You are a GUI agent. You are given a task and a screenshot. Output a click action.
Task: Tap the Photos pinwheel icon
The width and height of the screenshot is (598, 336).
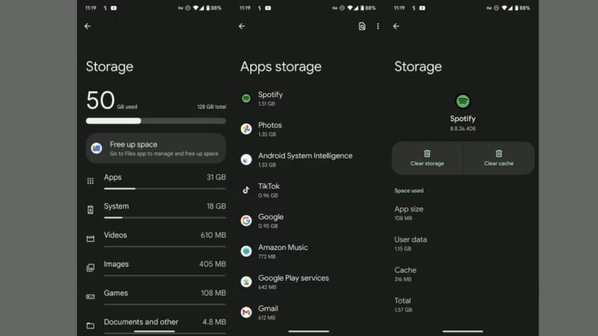tap(246, 129)
